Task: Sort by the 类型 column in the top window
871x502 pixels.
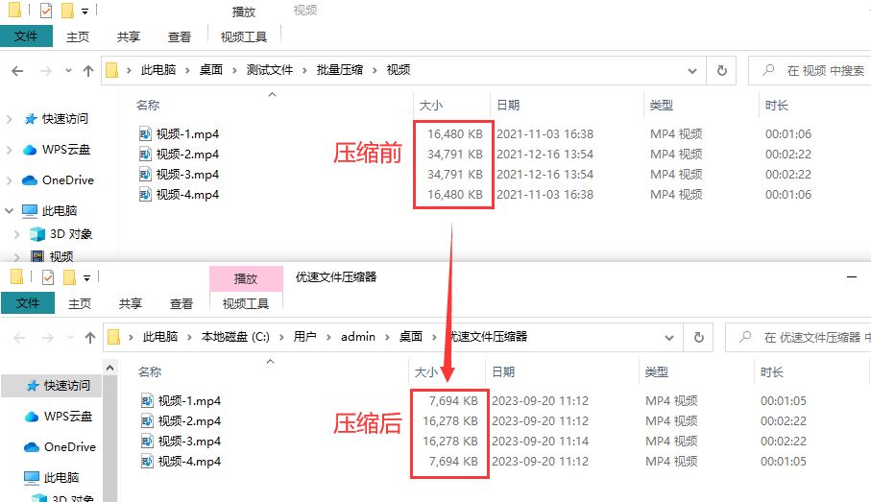Action: pyautogui.click(x=661, y=105)
